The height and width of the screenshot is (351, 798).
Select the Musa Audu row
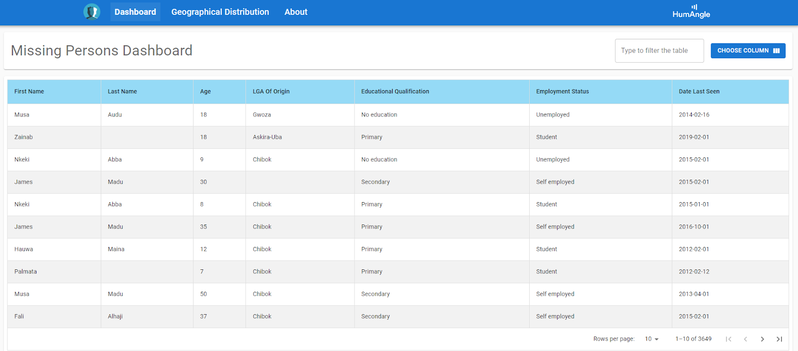pos(398,115)
